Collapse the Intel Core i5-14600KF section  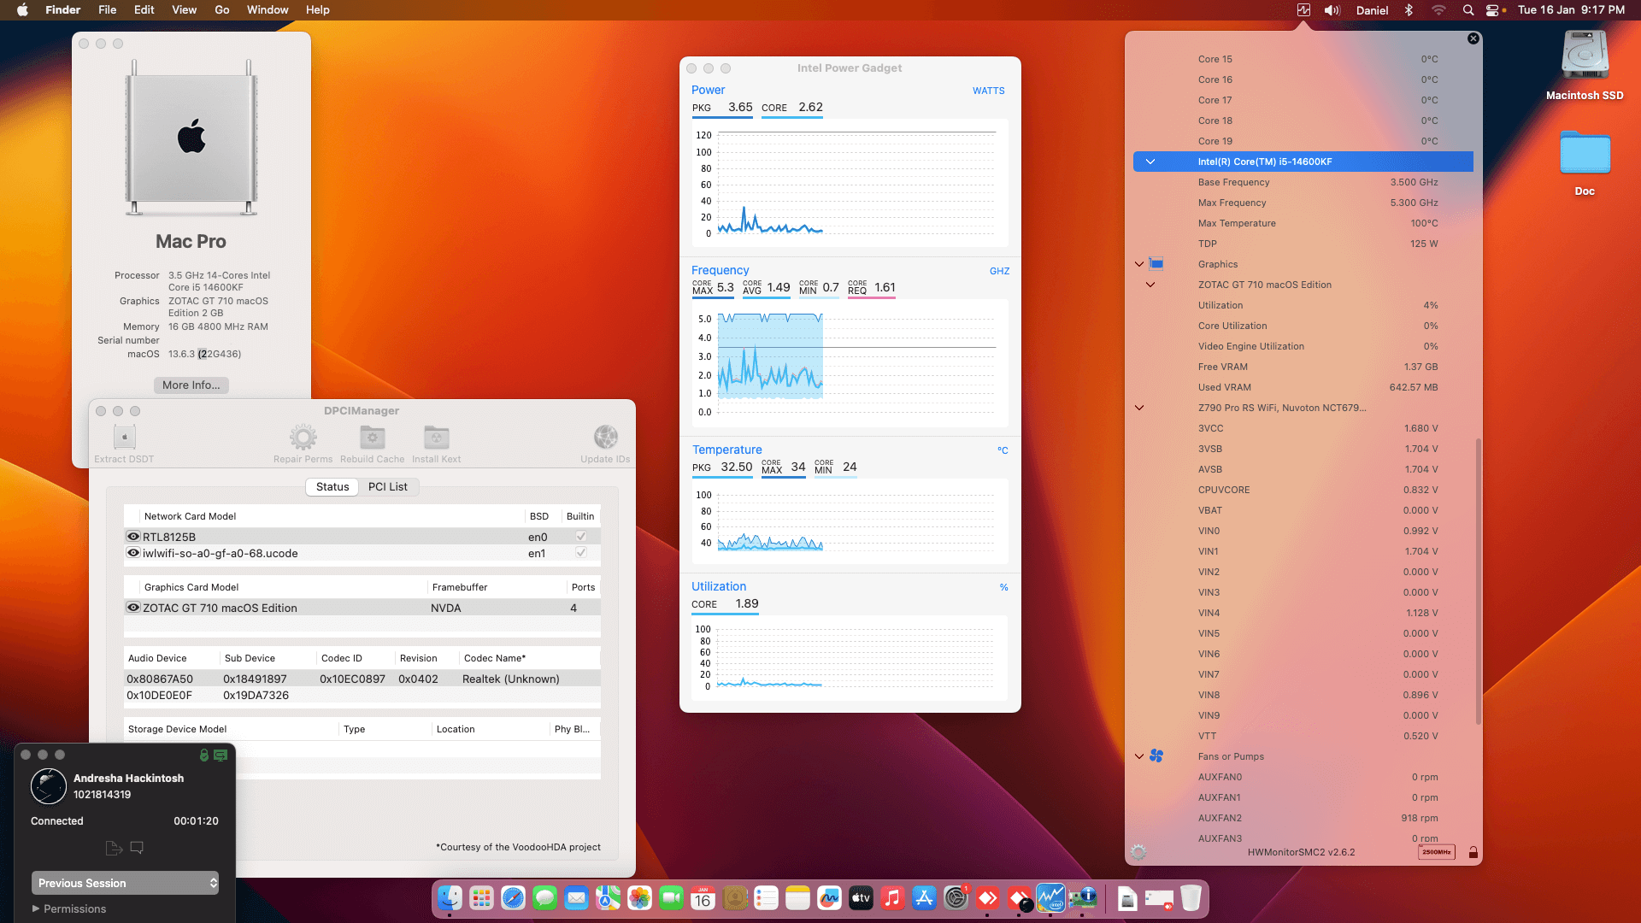(x=1150, y=162)
